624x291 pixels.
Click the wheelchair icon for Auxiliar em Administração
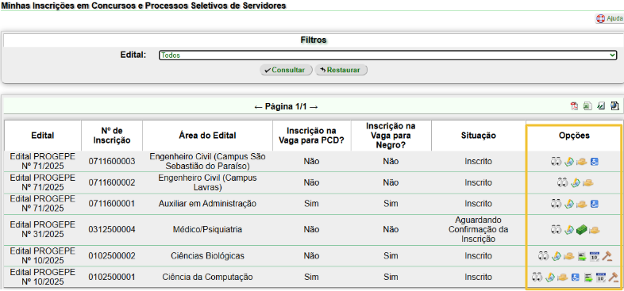[595, 204]
